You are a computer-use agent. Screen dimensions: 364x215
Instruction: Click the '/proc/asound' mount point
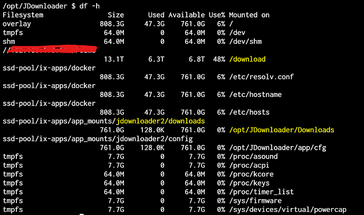[x=253, y=157]
